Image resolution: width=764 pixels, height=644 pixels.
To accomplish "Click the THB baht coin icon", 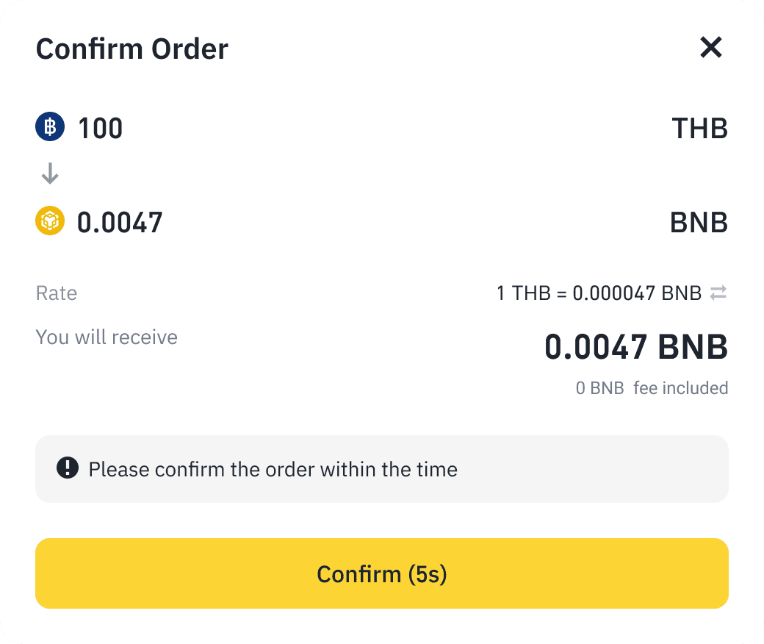I will pyautogui.click(x=50, y=128).
